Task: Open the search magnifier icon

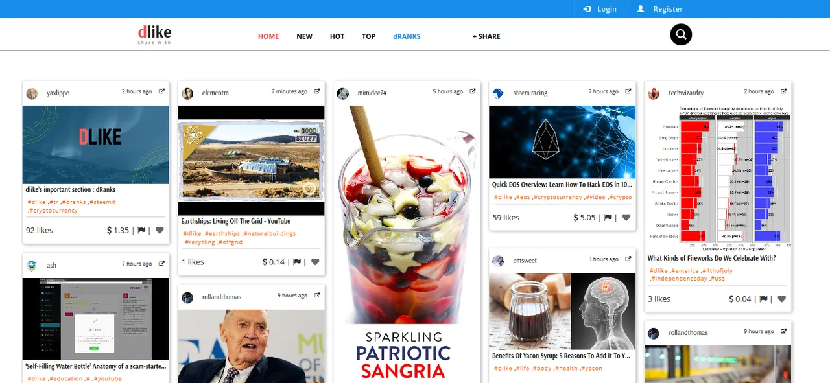Action: [681, 34]
